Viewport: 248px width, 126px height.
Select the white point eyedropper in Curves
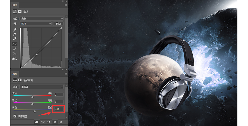[x=14, y=39]
